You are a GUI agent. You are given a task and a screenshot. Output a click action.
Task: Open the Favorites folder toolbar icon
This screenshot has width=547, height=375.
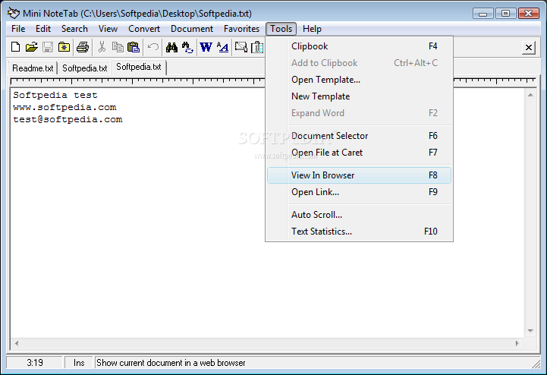[x=64, y=47]
